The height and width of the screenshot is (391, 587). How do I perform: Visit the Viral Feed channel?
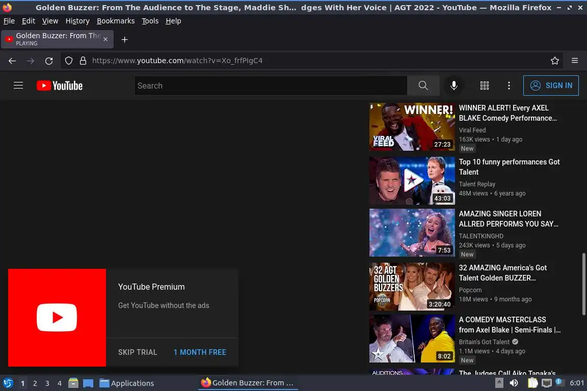472,130
